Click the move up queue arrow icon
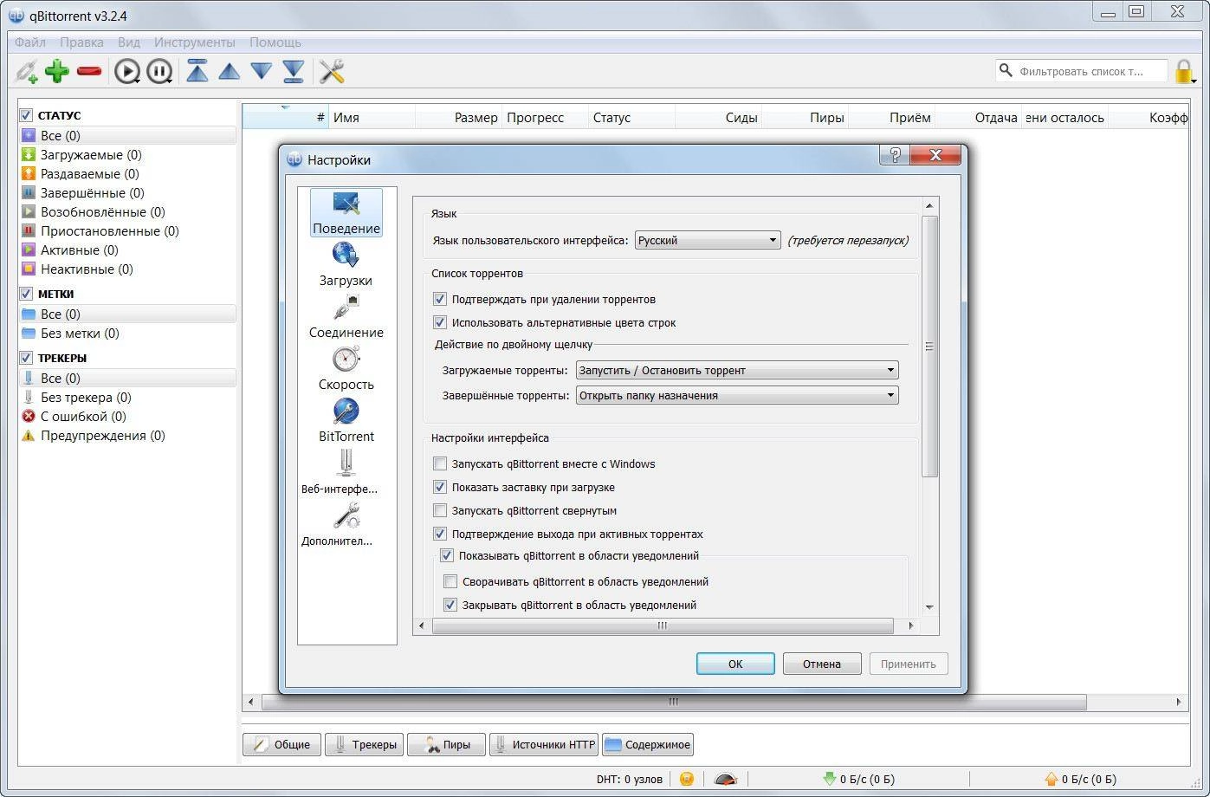The width and height of the screenshot is (1210, 797). pyautogui.click(x=230, y=71)
